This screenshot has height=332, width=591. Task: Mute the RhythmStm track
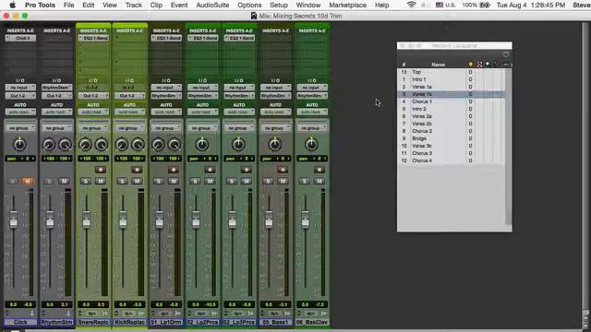64,182
